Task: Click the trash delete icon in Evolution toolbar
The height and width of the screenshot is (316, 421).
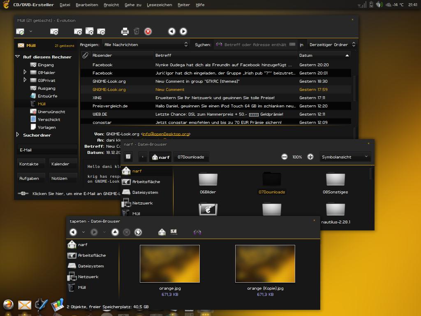Action: tap(136, 31)
